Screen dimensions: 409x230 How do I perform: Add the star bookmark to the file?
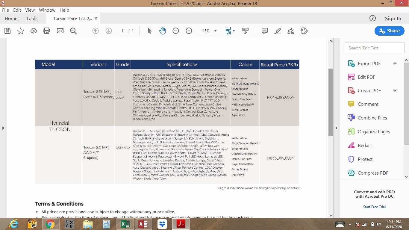click(21, 31)
